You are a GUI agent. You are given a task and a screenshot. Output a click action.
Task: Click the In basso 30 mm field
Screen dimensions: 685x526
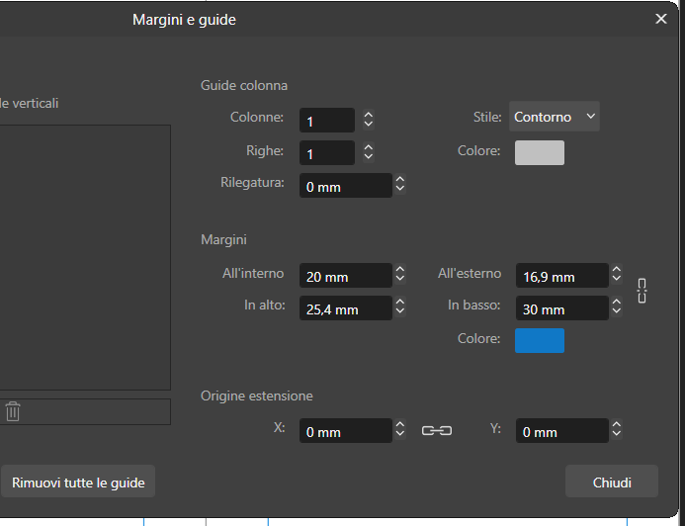[x=562, y=308]
